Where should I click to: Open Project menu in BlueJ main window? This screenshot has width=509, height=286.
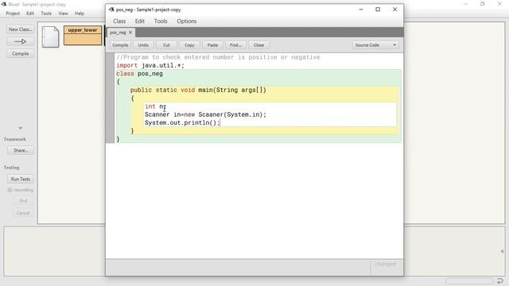click(x=13, y=14)
